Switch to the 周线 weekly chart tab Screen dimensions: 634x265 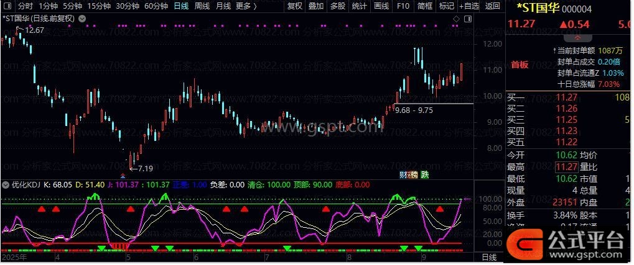[x=202, y=6]
